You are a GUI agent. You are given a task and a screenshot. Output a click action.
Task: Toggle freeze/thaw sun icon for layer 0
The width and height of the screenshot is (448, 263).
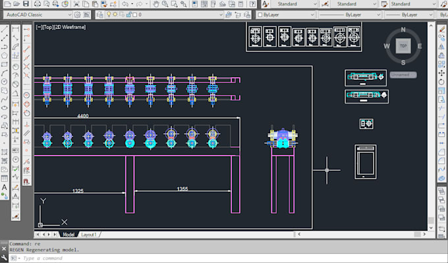[x=115, y=15]
